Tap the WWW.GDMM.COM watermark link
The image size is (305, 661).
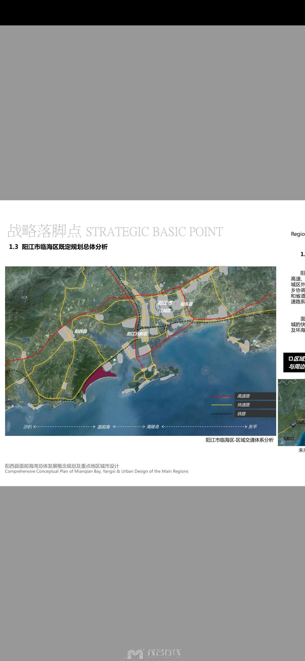click(164, 658)
